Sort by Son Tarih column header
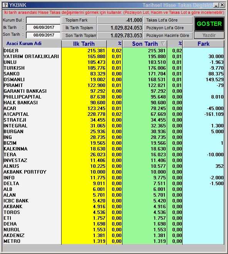This screenshot has height=254, width=228. pos(145,44)
